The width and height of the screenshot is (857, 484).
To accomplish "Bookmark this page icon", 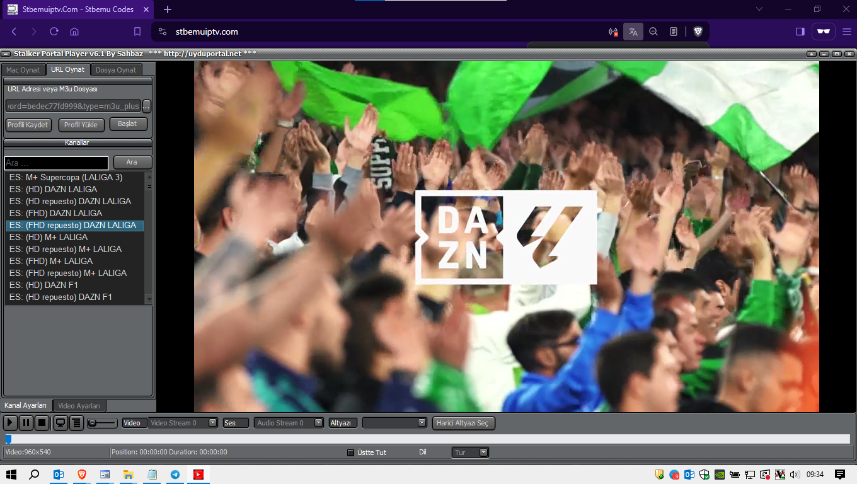I will pos(137,32).
